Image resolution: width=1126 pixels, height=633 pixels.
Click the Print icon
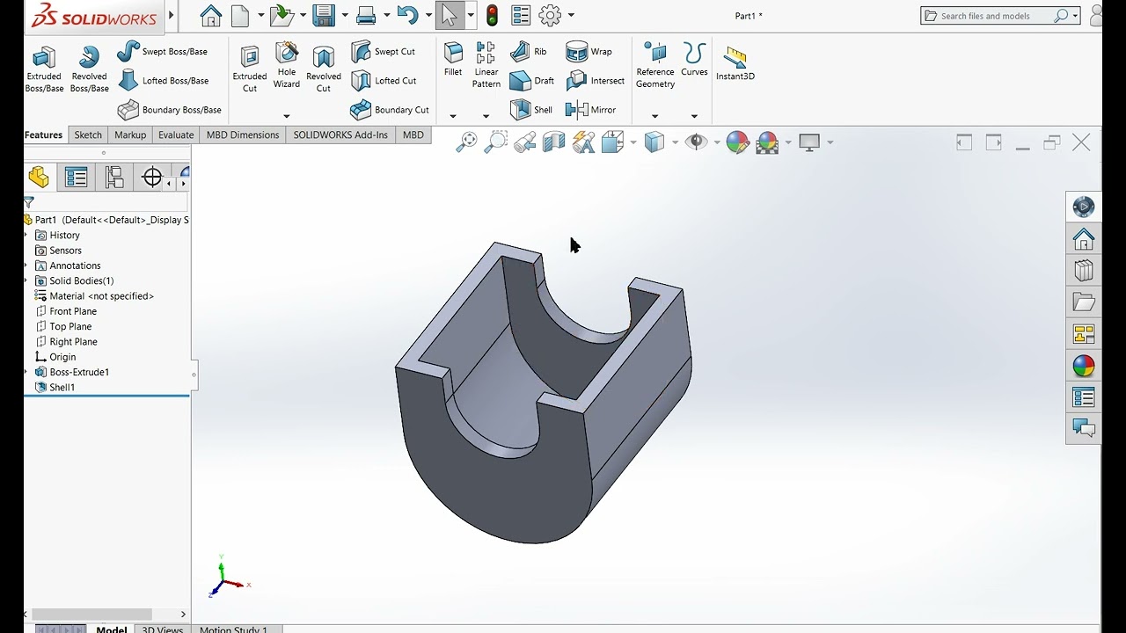pyautogui.click(x=367, y=15)
